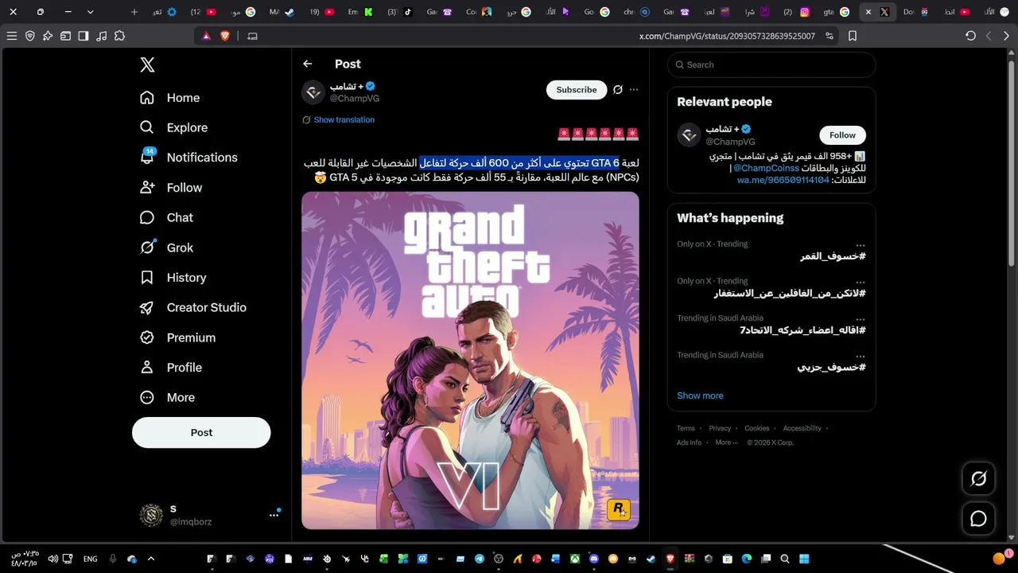
Task: Reload the page
Action: coord(970,36)
